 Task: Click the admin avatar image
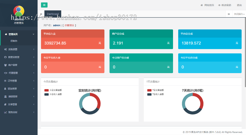(19, 11)
